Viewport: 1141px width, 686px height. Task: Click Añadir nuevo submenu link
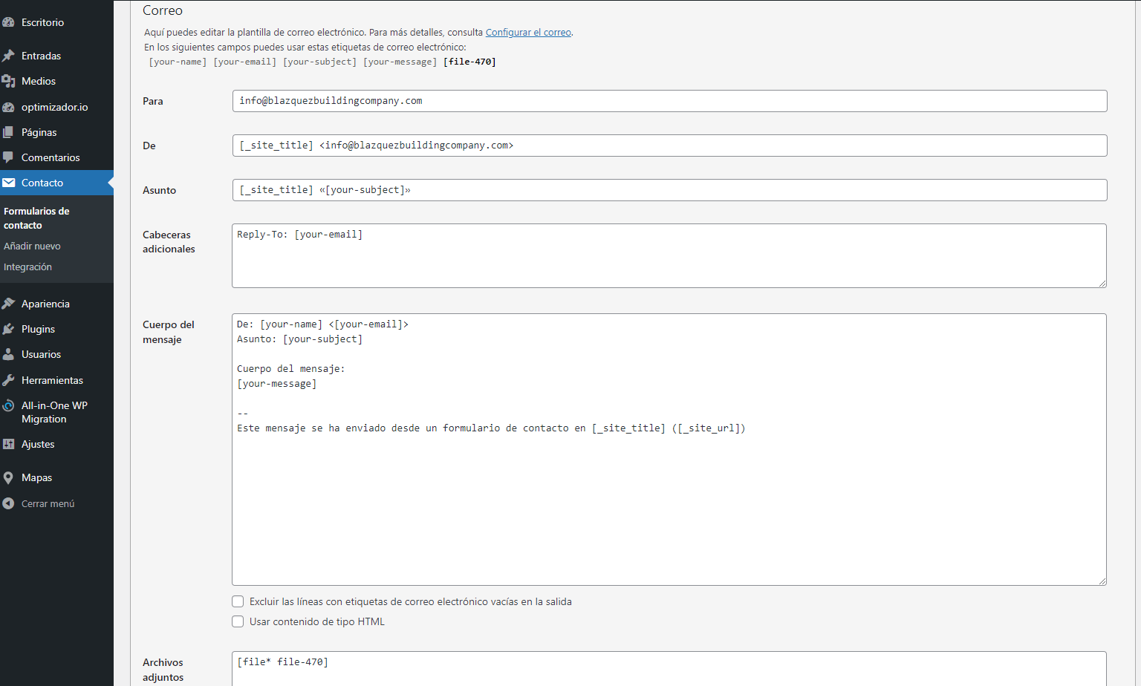click(x=32, y=246)
